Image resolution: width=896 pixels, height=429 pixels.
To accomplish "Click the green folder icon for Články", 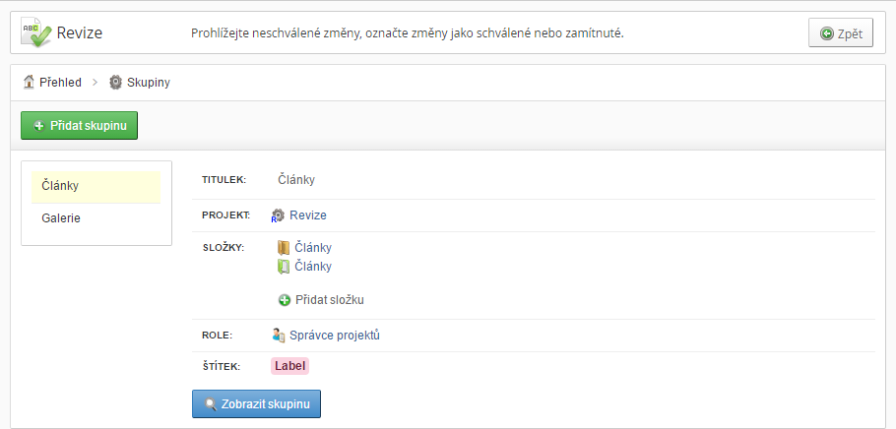I will [x=284, y=267].
